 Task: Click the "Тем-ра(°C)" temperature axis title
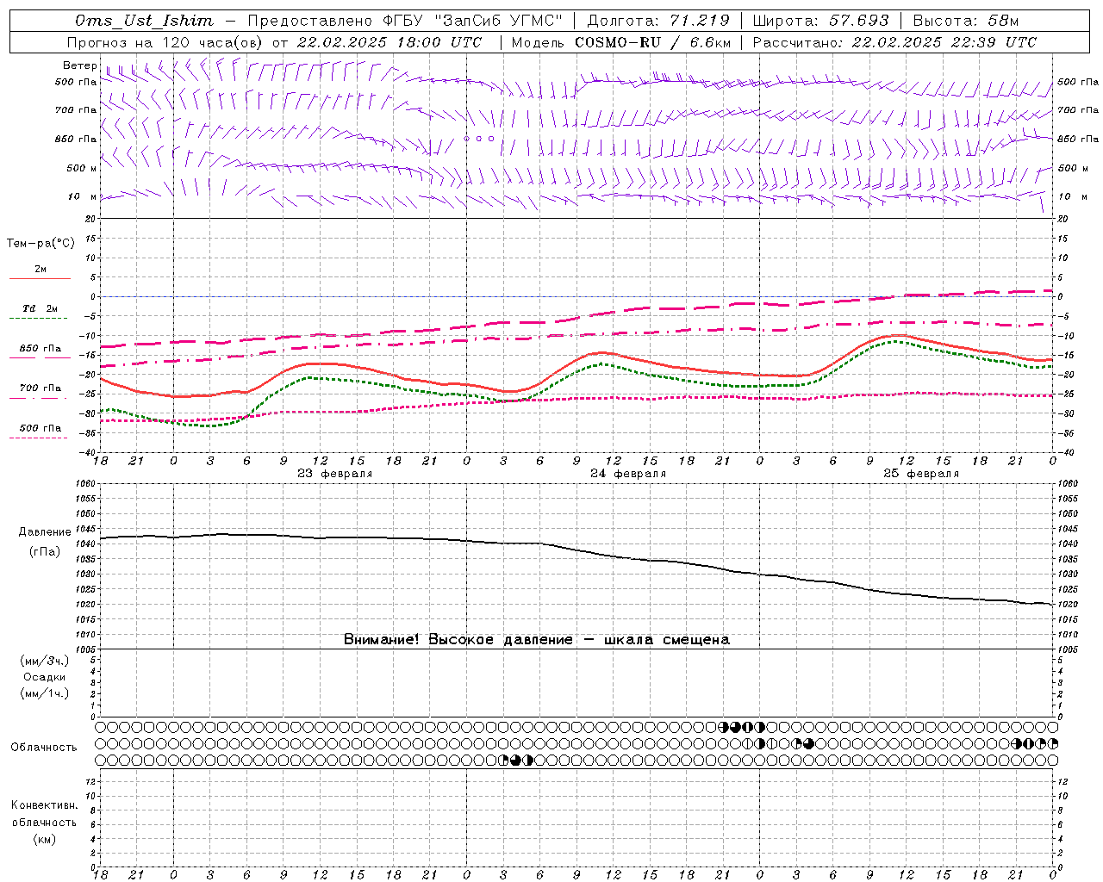point(41,244)
